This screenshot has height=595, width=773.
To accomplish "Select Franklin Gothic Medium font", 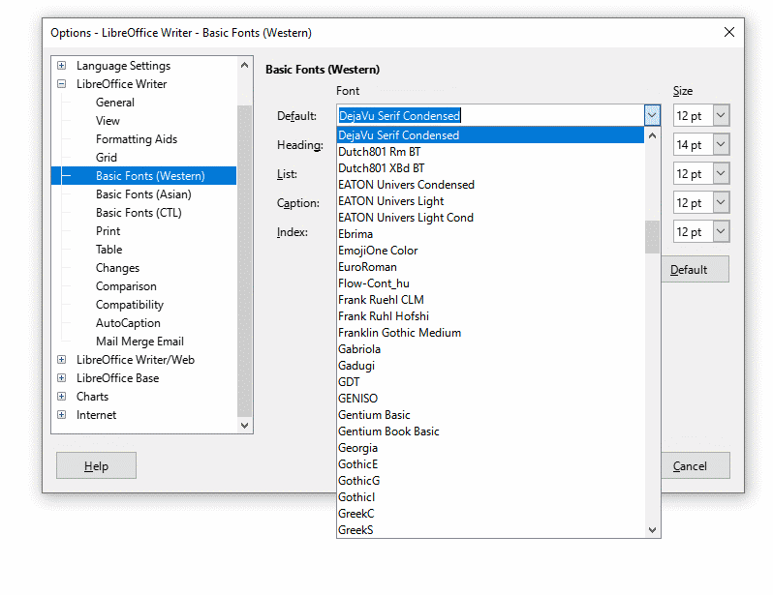I will tap(490, 333).
